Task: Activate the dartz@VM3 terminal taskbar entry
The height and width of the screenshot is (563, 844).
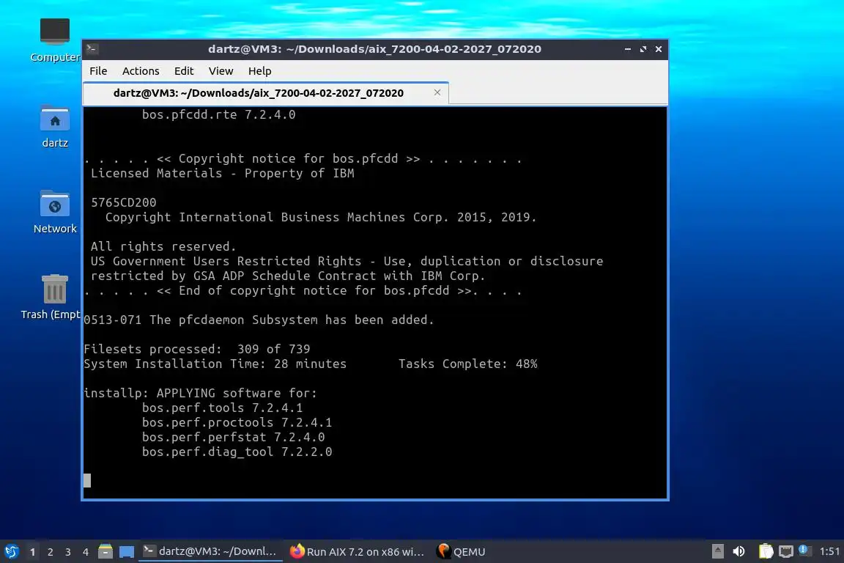Action: 210,551
